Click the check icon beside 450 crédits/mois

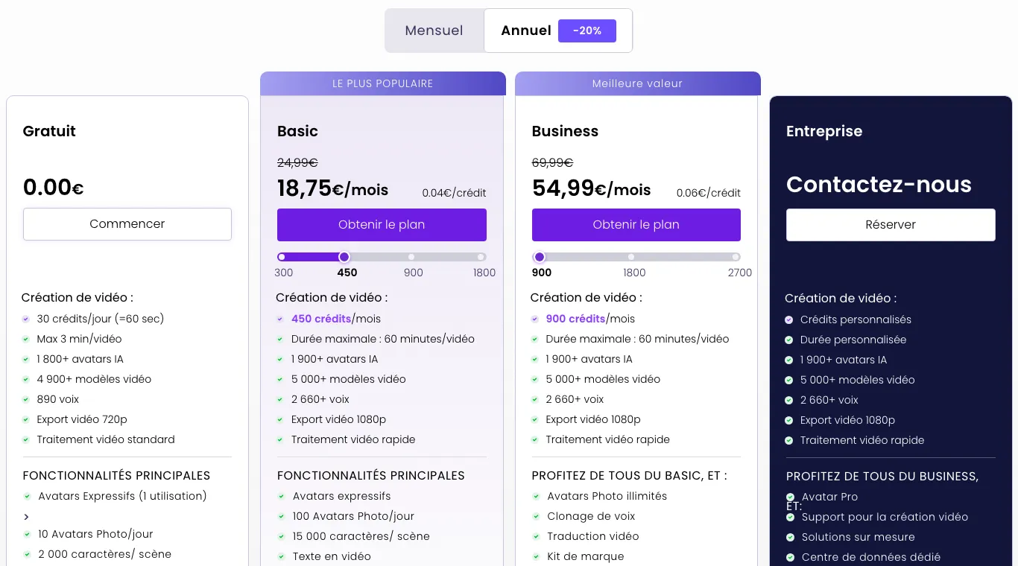click(281, 319)
